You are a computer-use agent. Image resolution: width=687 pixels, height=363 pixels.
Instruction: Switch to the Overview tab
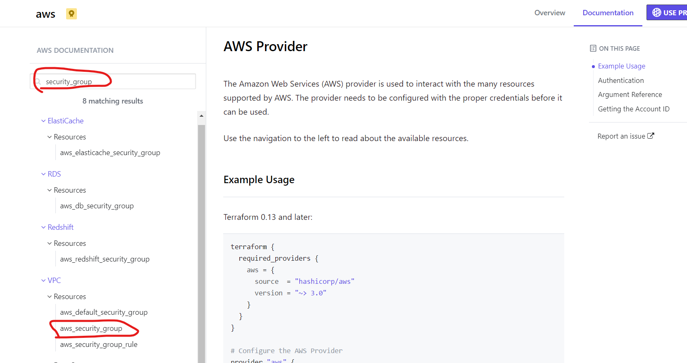point(550,13)
